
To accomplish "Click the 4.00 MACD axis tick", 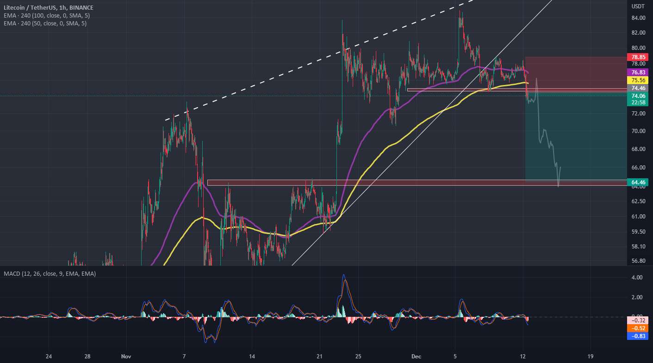I will tap(637, 278).
